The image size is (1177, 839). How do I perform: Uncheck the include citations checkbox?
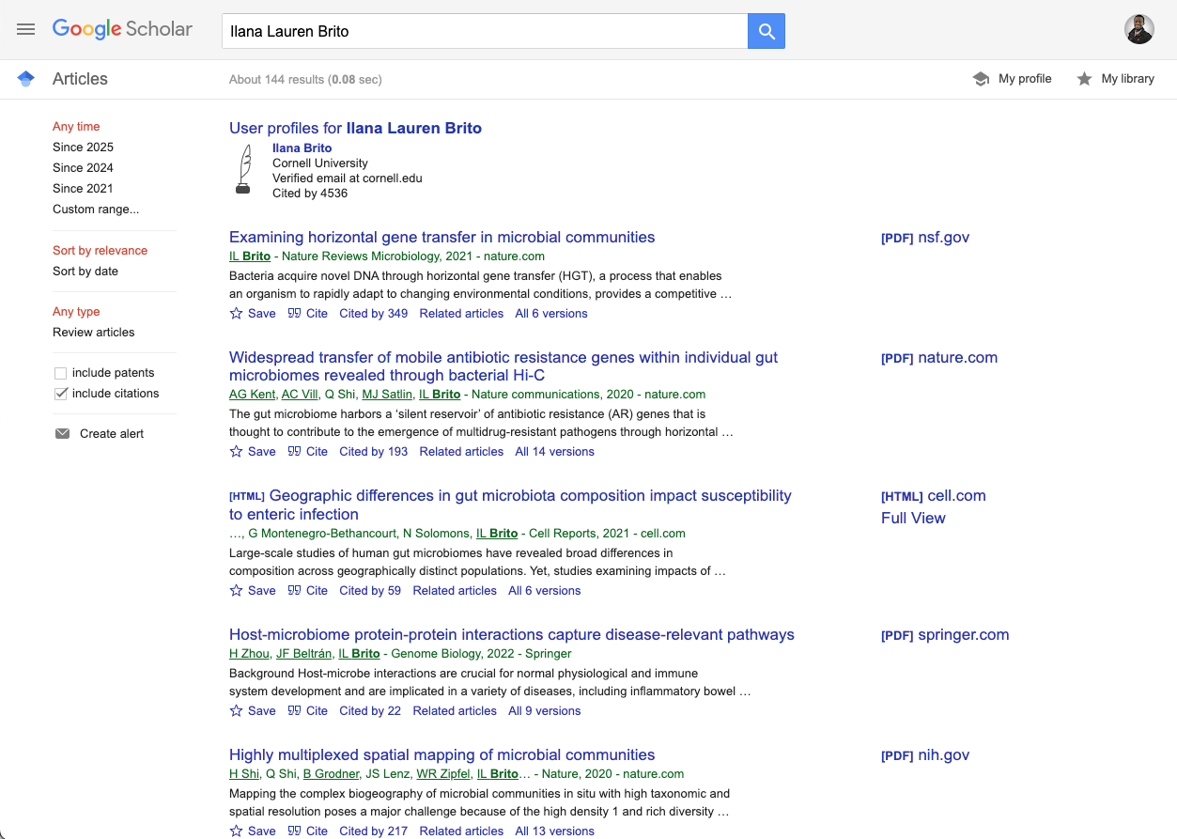(x=61, y=394)
